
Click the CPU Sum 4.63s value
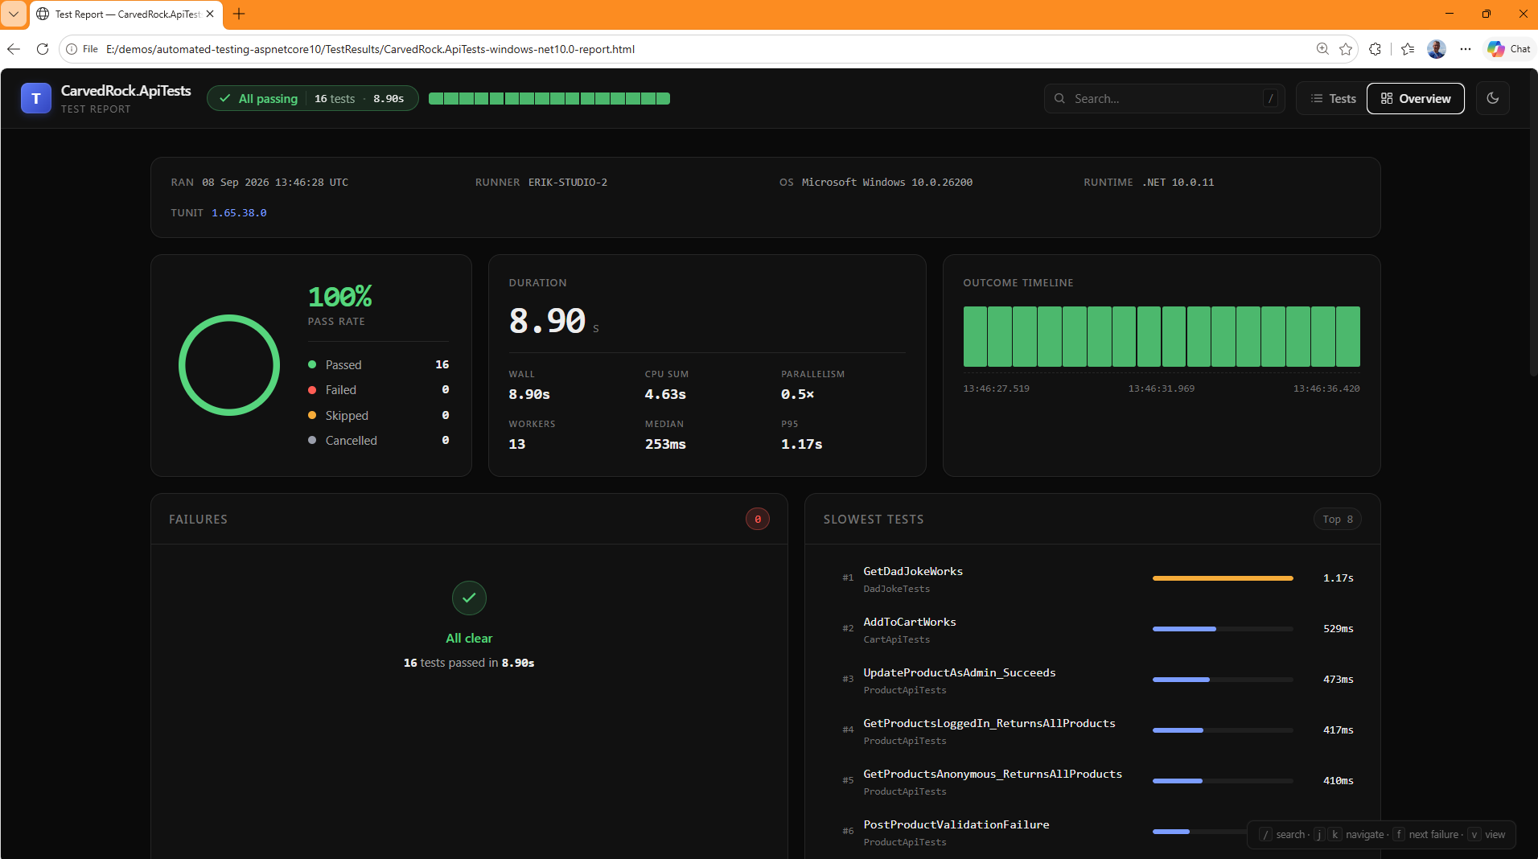coord(665,394)
